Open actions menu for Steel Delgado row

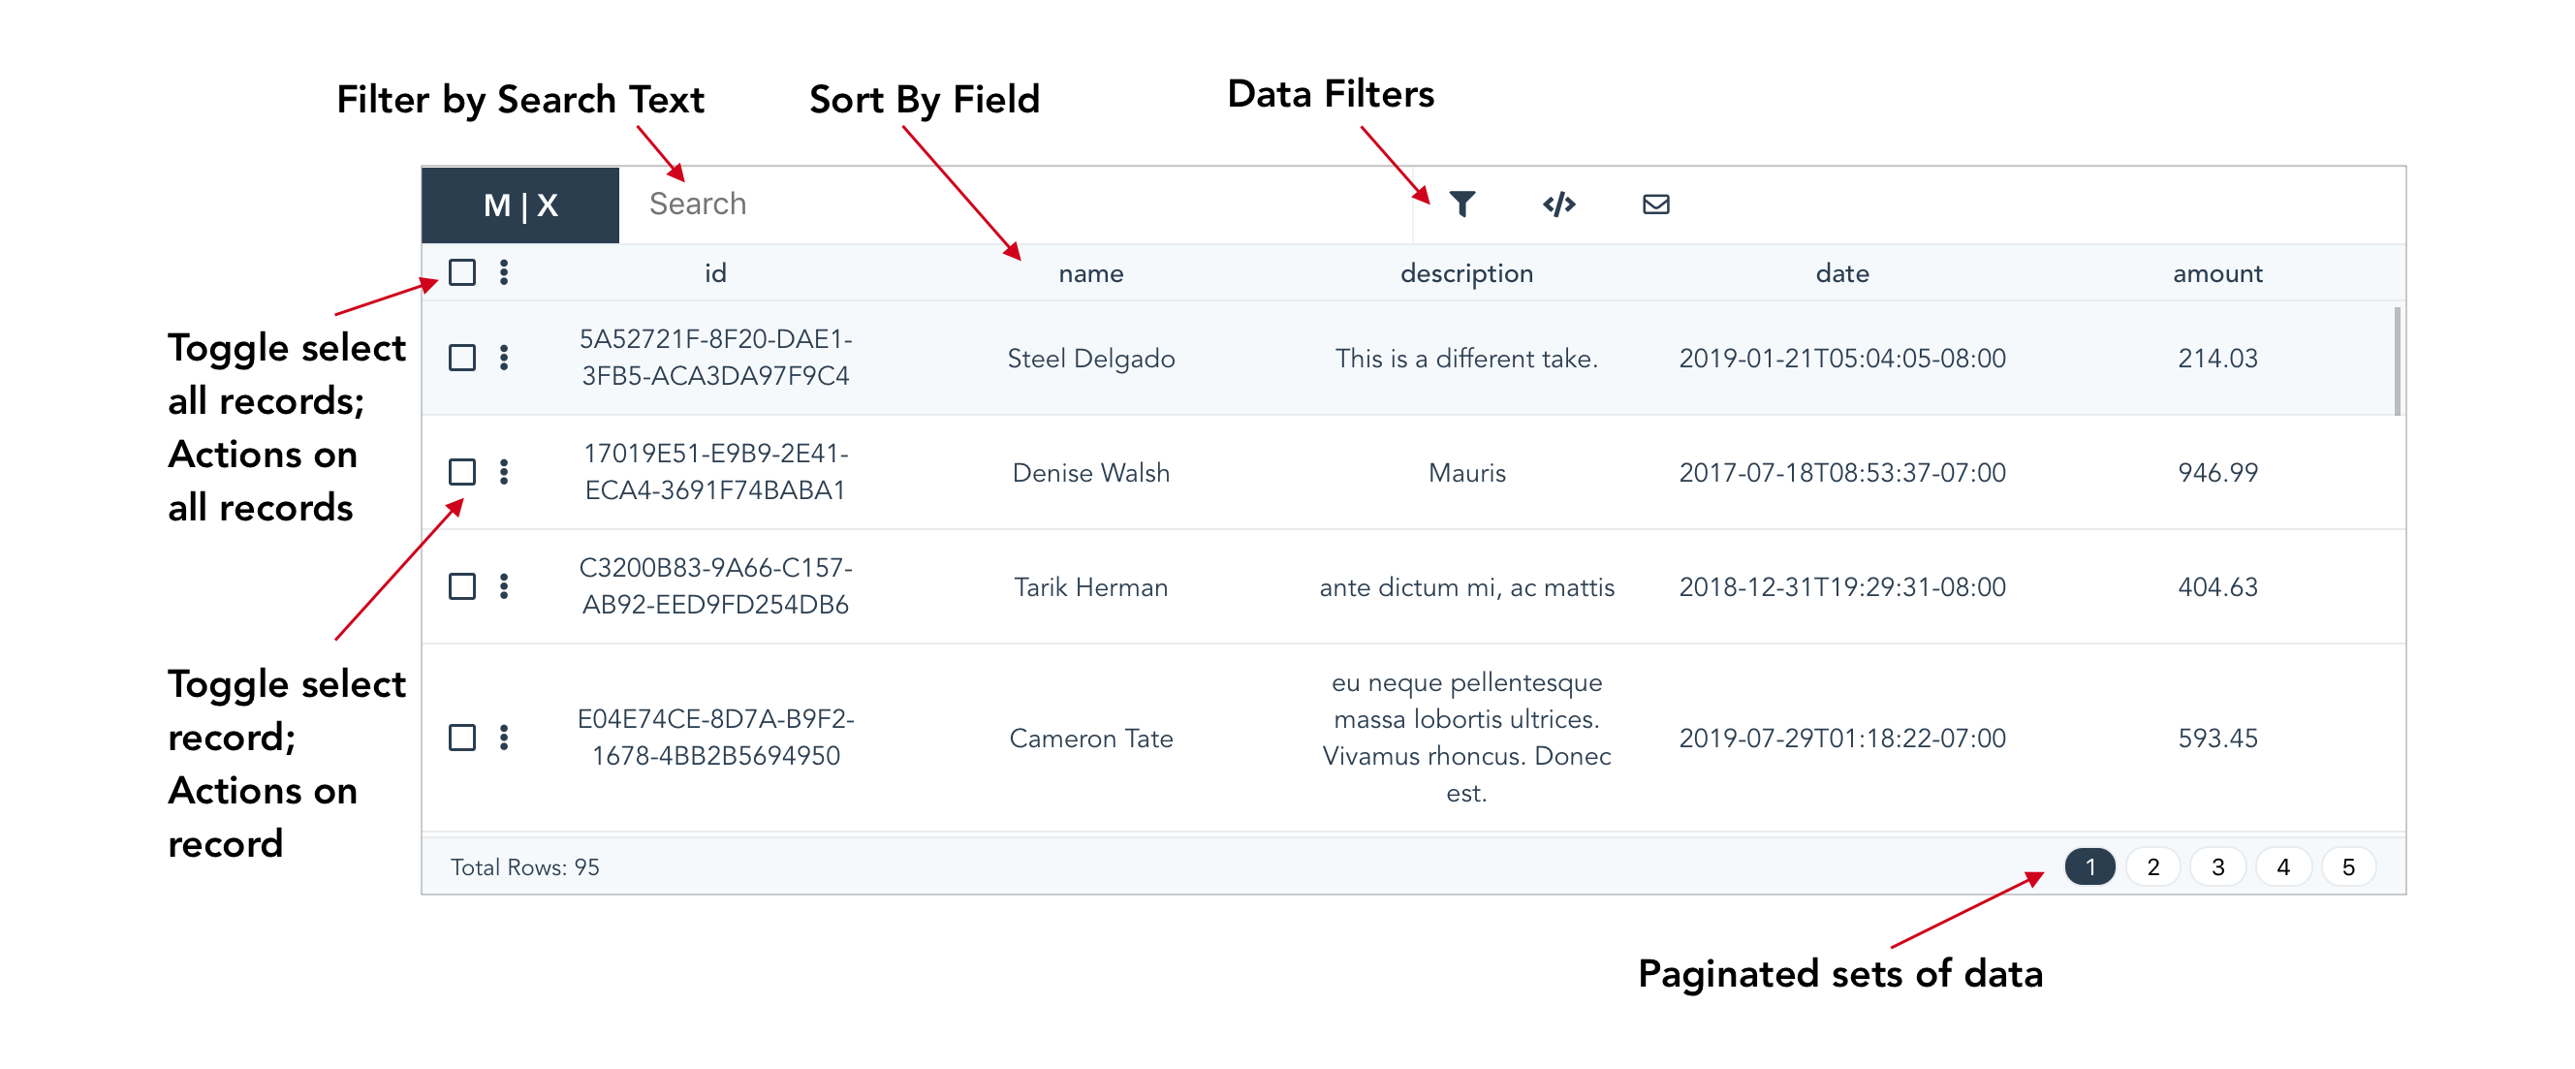point(504,357)
